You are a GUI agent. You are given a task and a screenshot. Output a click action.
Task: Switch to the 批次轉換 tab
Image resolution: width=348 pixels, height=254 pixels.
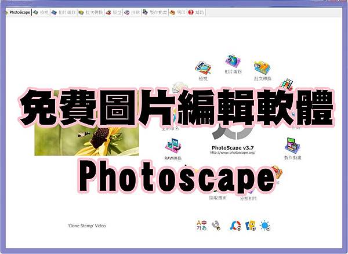coord(91,12)
